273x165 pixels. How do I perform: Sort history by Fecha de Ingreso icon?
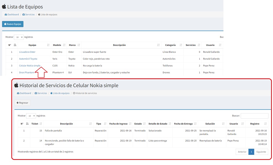(130, 124)
